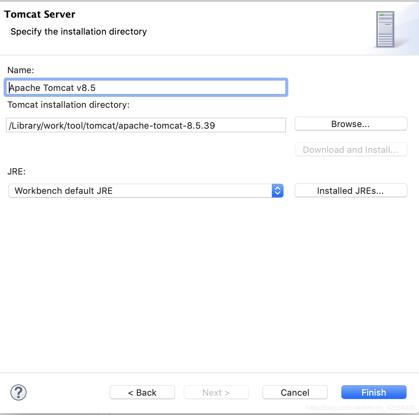The height and width of the screenshot is (415, 419).
Task: Click the help question mark icon
Action: (x=18, y=392)
